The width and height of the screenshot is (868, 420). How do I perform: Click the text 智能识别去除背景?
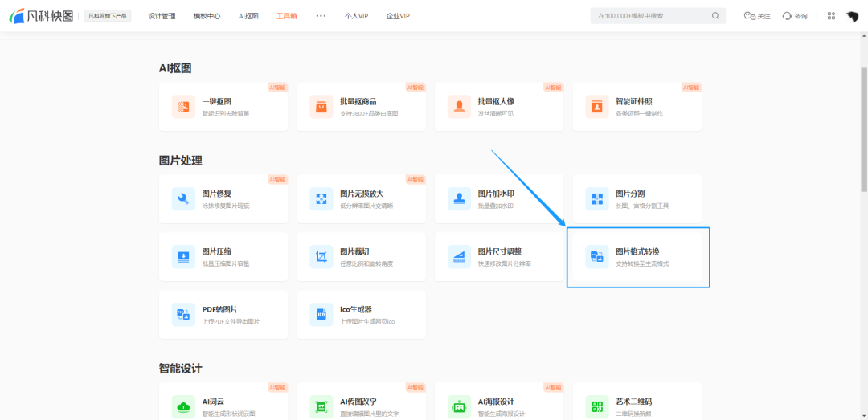pos(225,113)
